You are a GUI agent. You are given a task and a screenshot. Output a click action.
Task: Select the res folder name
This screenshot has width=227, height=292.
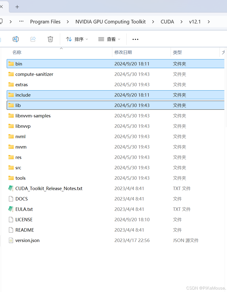tap(18, 157)
